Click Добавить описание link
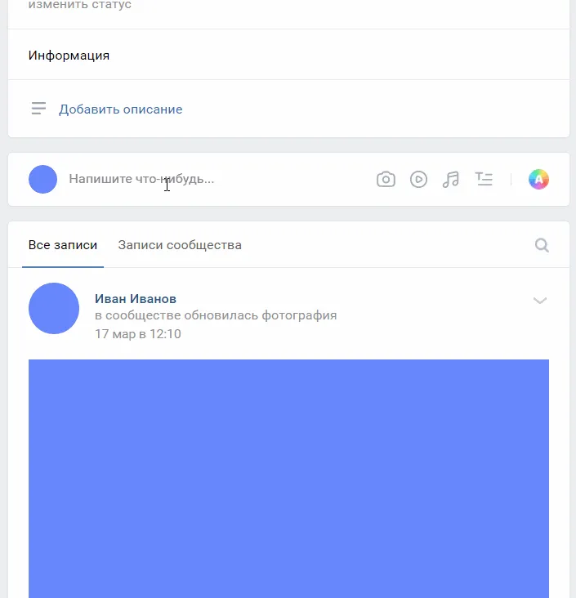 [121, 109]
